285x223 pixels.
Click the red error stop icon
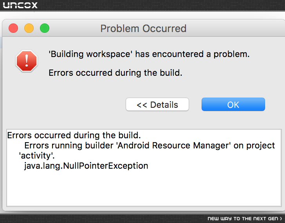point(27,61)
